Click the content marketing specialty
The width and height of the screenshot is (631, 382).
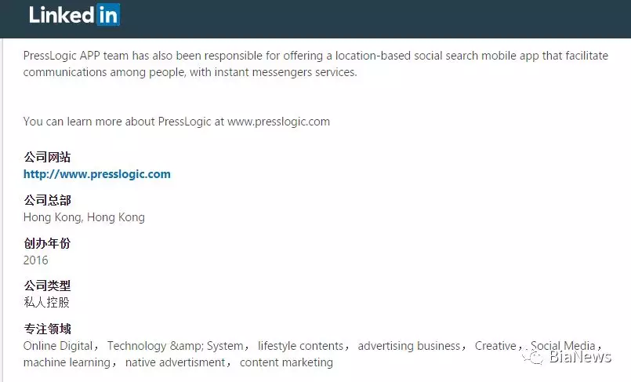(286, 362)
